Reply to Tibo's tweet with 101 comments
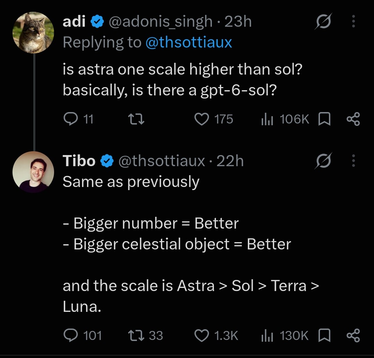The height and width of the screenshot is (358, 374). click(82, 335)
